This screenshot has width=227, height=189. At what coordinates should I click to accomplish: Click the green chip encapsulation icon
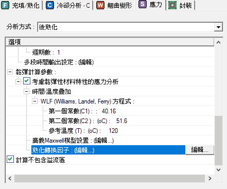click(172, 6)
